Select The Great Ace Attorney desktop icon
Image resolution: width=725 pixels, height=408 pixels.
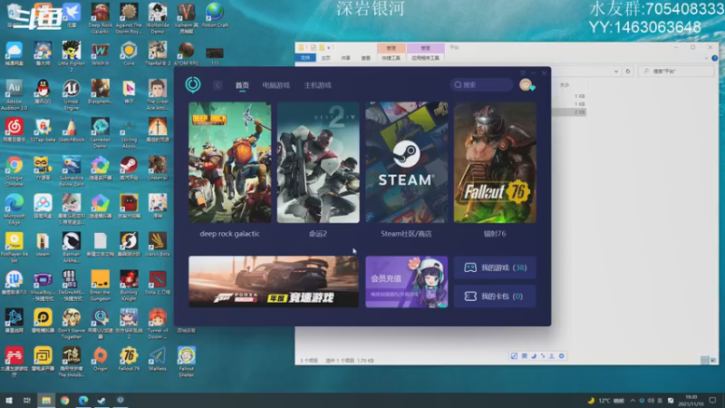tap(157, 95)
